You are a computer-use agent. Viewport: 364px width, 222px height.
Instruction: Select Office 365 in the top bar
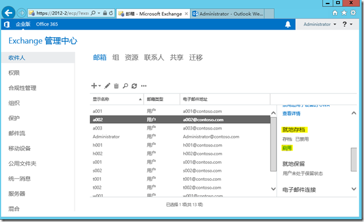point(47,24)
